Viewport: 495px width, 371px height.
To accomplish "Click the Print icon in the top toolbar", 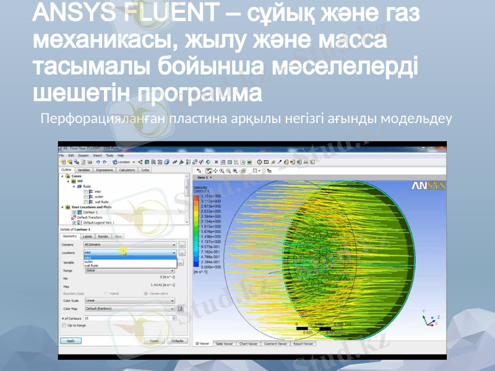I will point(89,161).
